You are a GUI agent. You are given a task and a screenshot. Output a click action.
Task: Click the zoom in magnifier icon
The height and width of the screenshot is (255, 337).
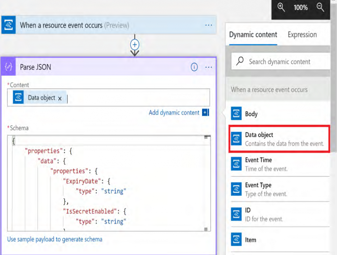point(281,7)
